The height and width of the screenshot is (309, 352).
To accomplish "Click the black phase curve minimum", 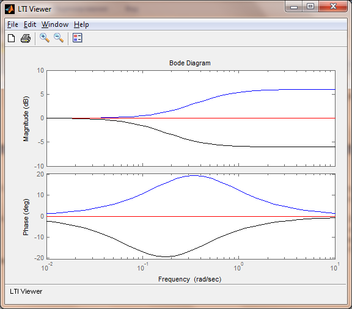I will (x=166, y=256).
